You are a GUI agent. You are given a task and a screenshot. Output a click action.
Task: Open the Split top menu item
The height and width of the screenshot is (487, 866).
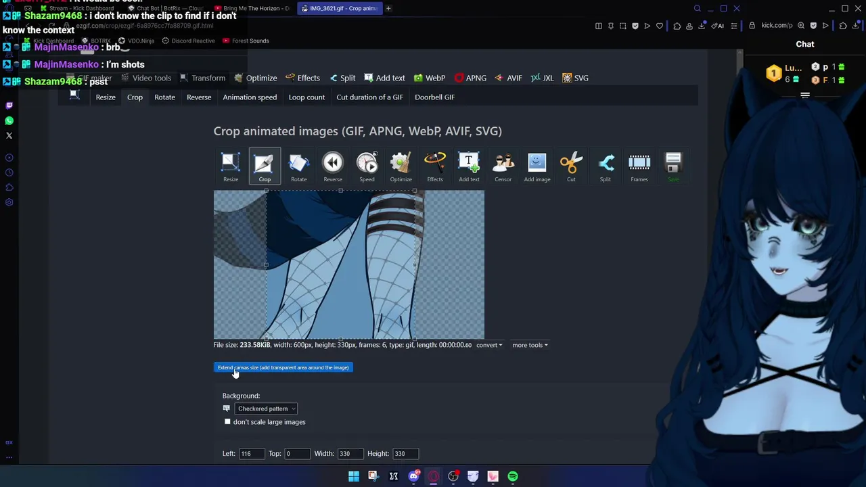point(342,78)
